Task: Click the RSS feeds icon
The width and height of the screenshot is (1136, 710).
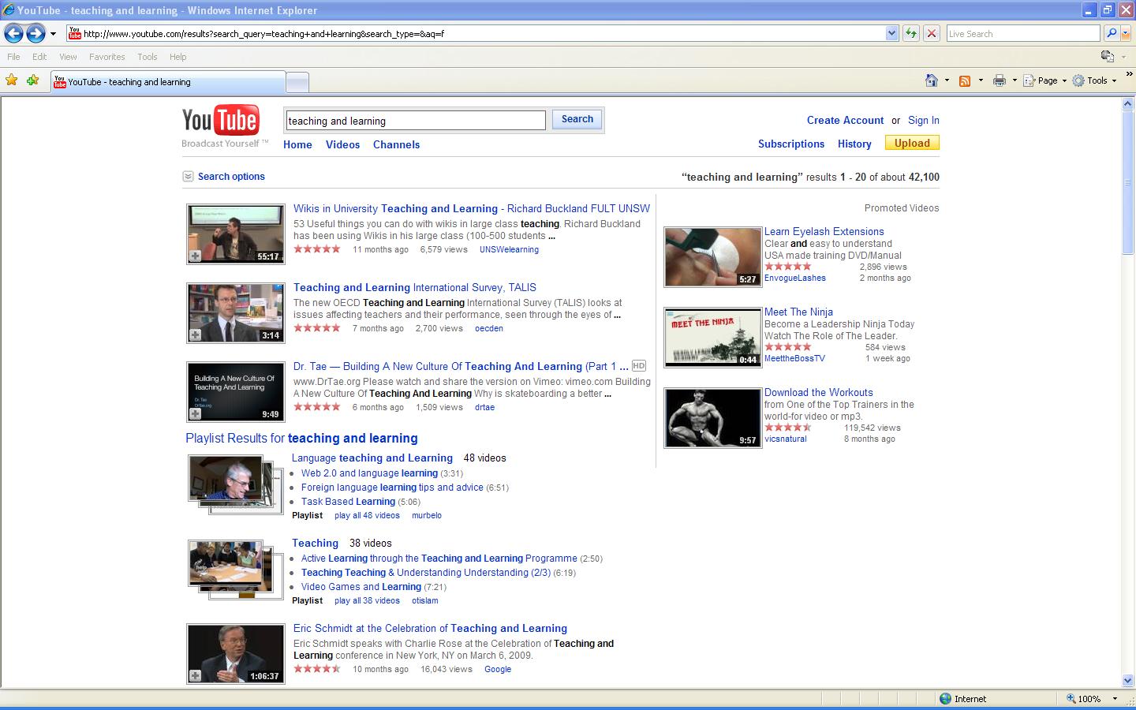Action: click(964, 80)
